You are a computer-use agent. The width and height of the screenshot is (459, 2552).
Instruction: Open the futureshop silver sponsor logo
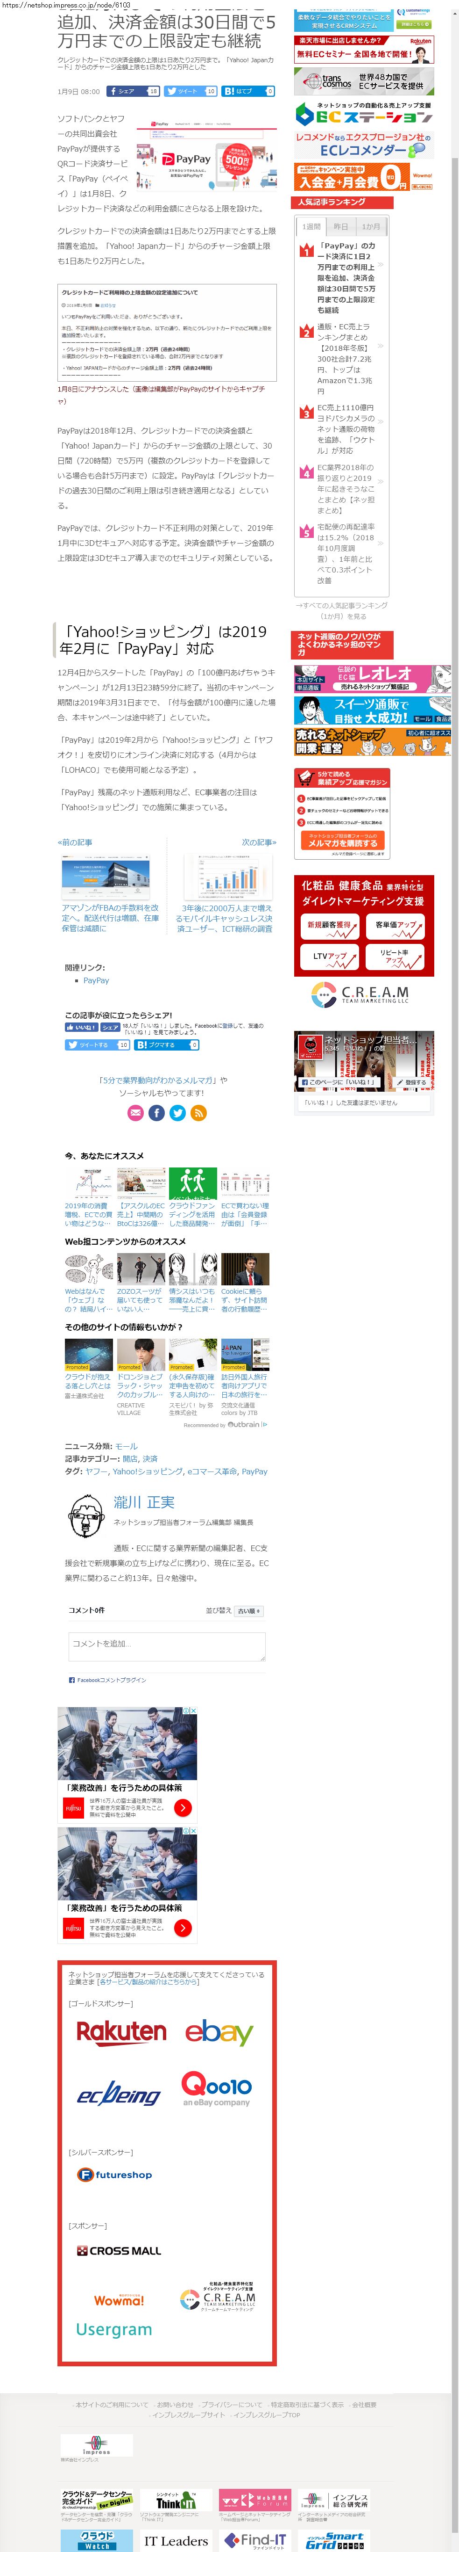pos(115,2175)
